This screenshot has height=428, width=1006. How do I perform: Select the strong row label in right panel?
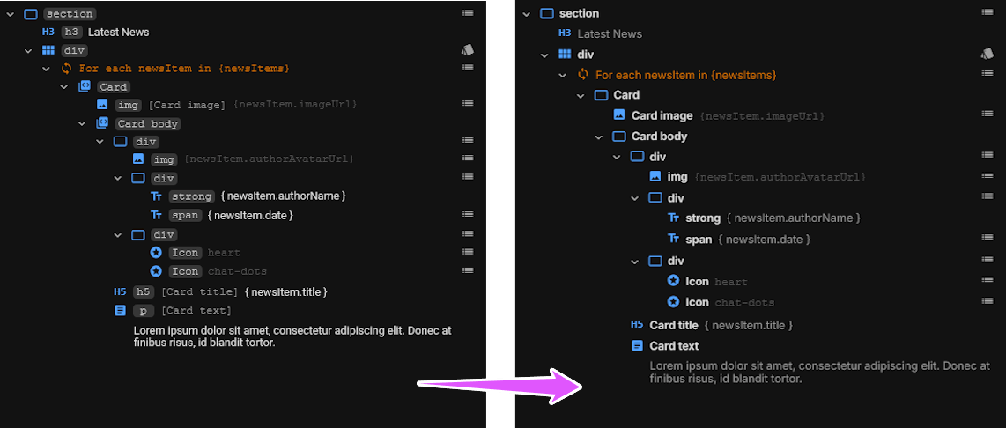[x=703, y=218]
